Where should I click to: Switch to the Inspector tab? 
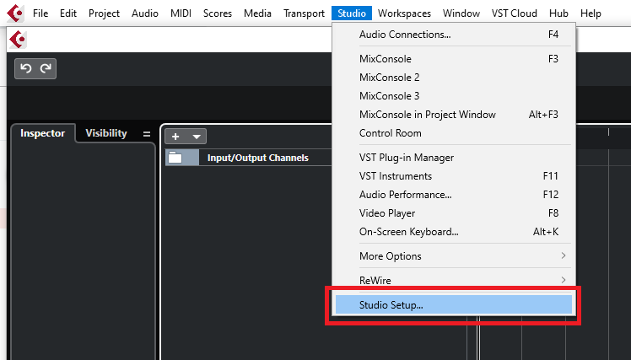point(43,133)
